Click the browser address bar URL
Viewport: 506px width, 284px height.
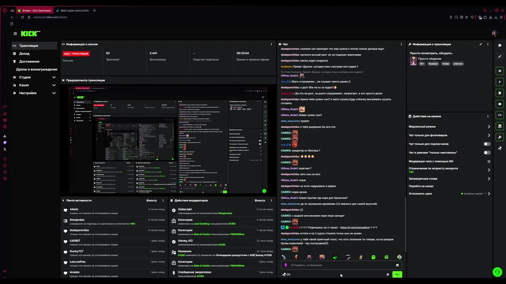click(x=50, y=17)
